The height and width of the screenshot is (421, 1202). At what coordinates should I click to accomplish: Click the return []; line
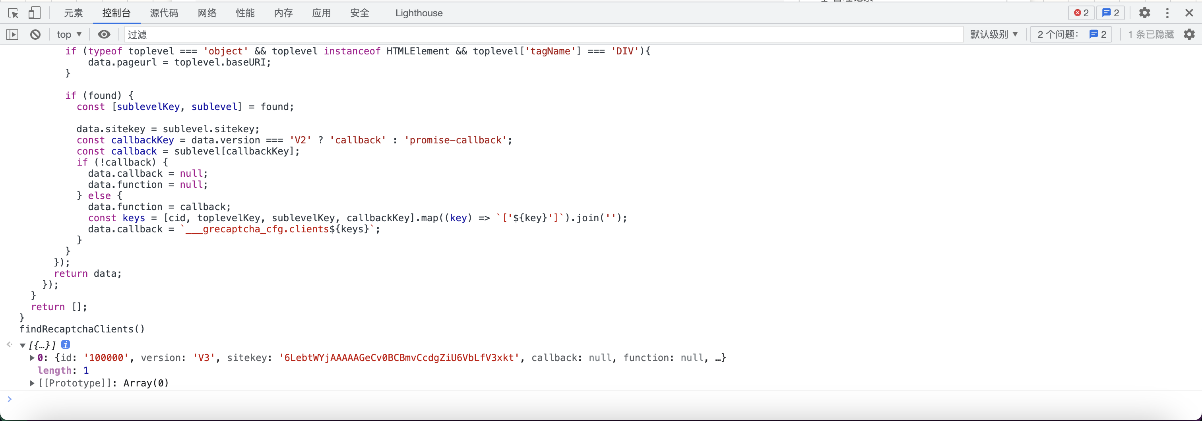point(59,307)
